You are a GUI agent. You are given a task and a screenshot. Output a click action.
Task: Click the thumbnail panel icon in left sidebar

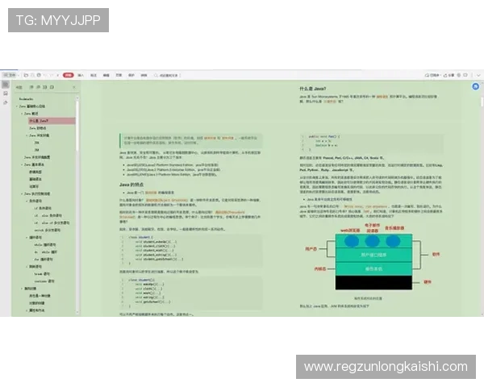pos(6,94)
